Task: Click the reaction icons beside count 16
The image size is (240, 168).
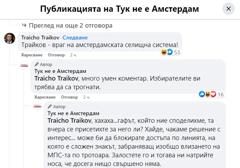Action: point(207,94)
